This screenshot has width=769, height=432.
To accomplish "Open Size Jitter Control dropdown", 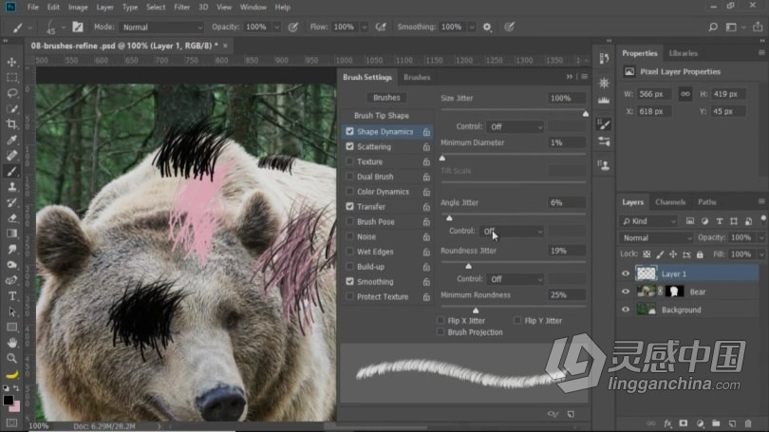I will click(x=515, y=126).
